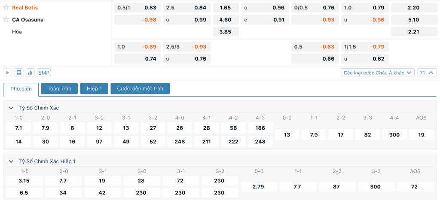This screenshot has width=440, height=200.
Task: Select first-half under at -0.96
Action: [x=365, y=20]
